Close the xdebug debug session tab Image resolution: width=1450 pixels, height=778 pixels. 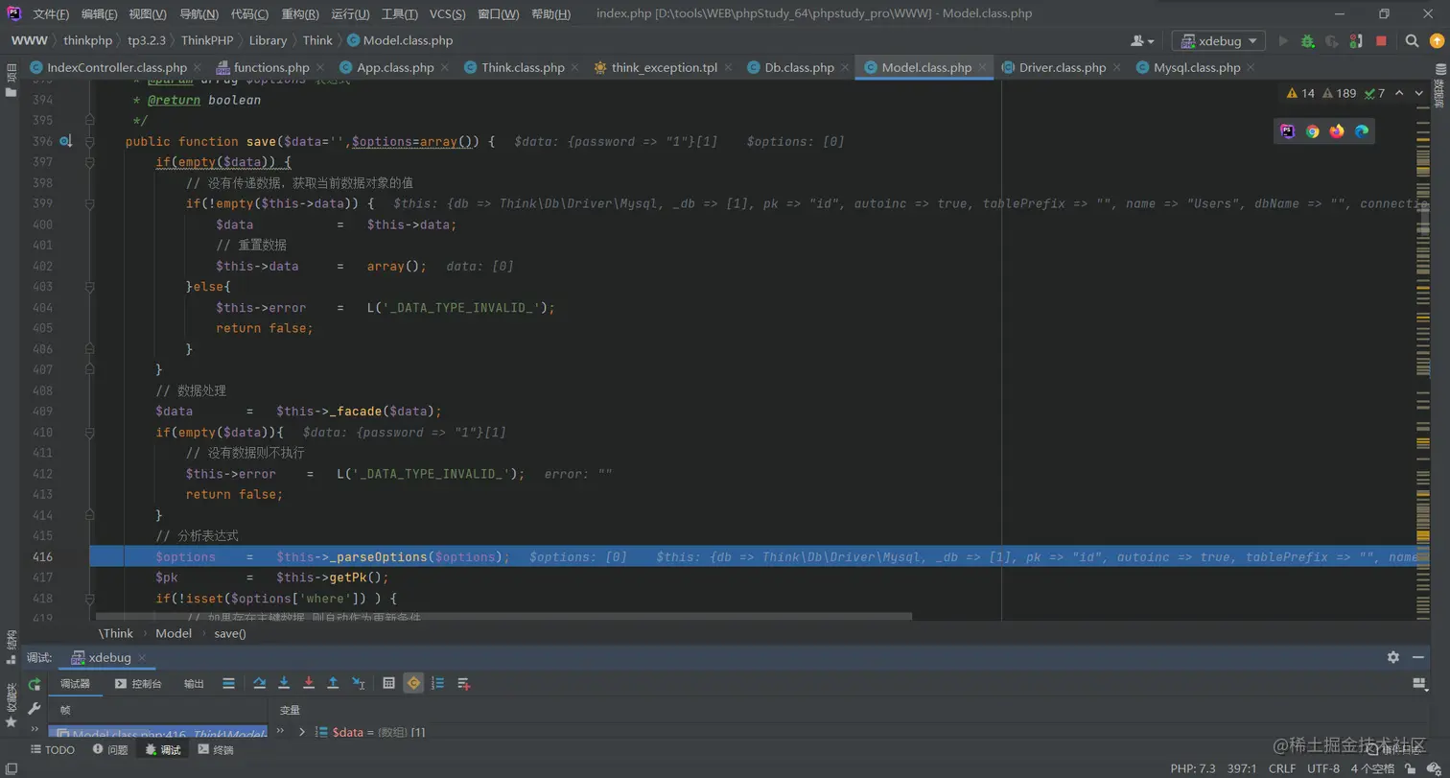click(142, 657)
